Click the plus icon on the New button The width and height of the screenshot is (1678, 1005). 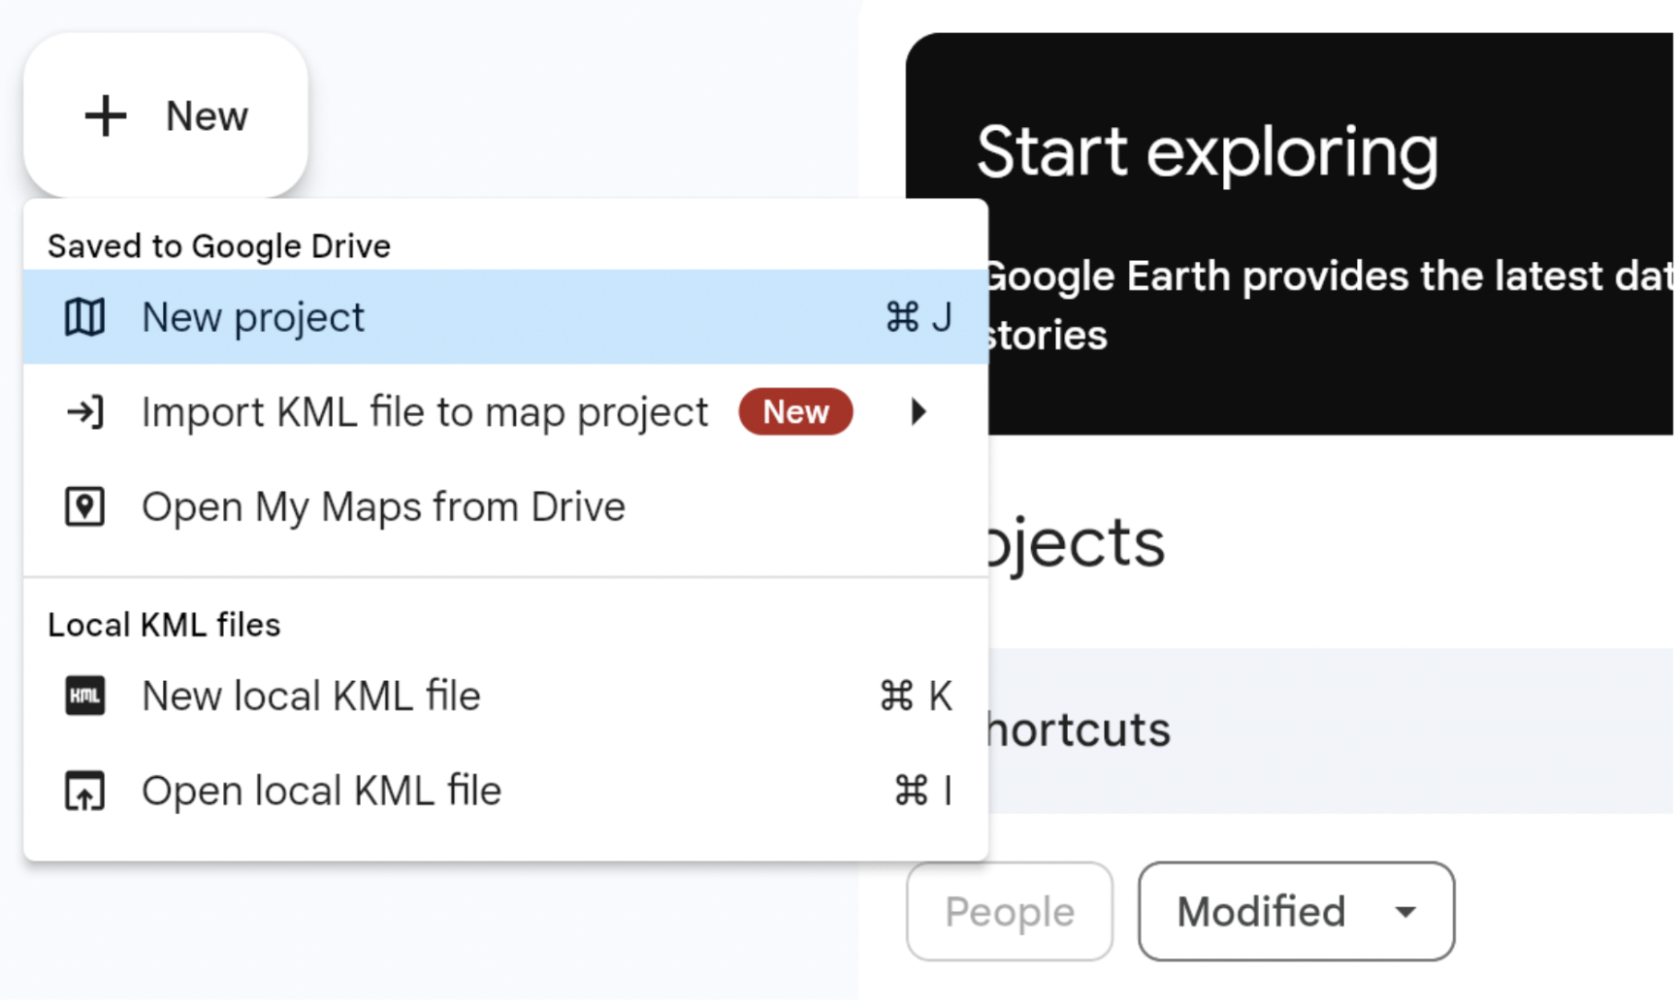[x=105, y=116]
